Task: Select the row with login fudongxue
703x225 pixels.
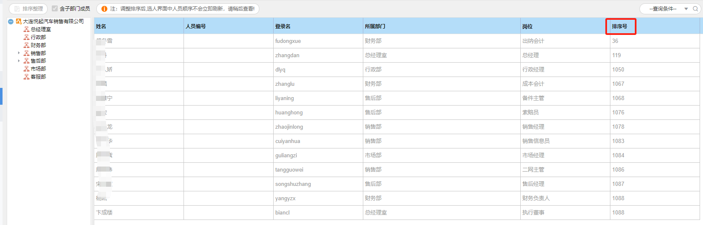Action: pos(288,41)
